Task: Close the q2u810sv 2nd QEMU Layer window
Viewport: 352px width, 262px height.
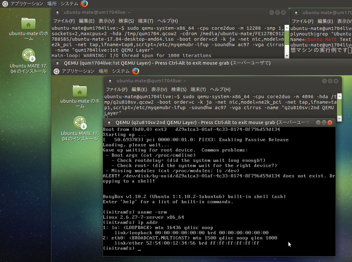Action: coord(330,122)
